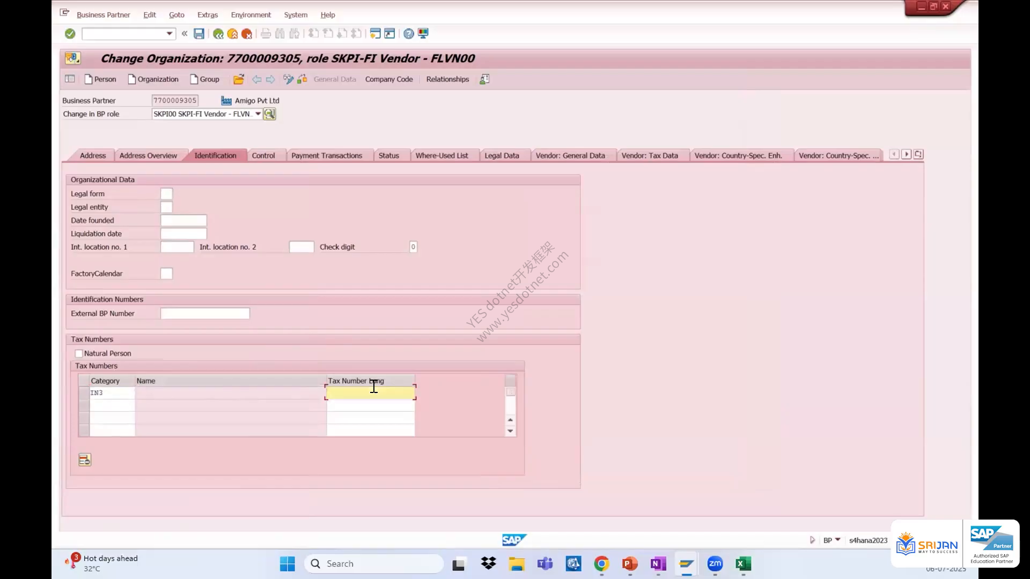Click the Print icon
Image resolution: width=1030 pixels, height=579 pixels.
pos(266,34)
